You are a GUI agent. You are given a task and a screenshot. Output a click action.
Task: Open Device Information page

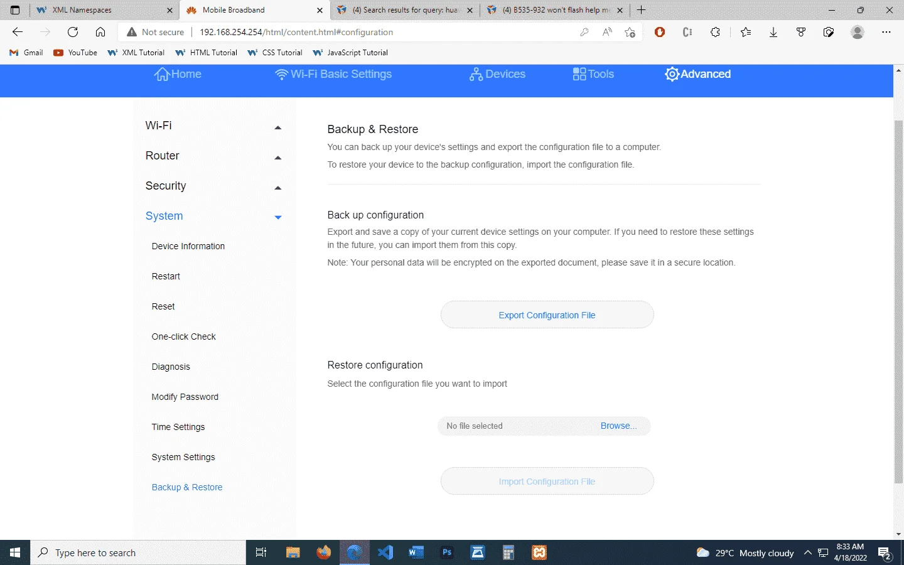(x=188, y=246)
